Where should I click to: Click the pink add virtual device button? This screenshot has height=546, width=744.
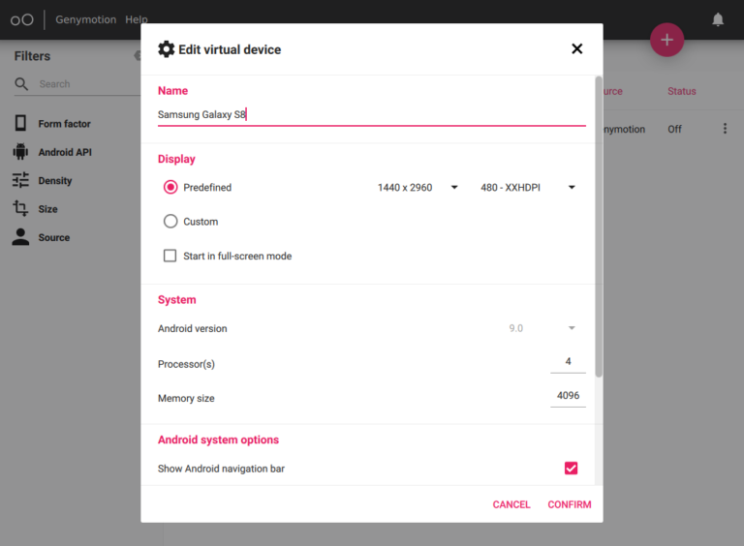[x=666, y=40]
